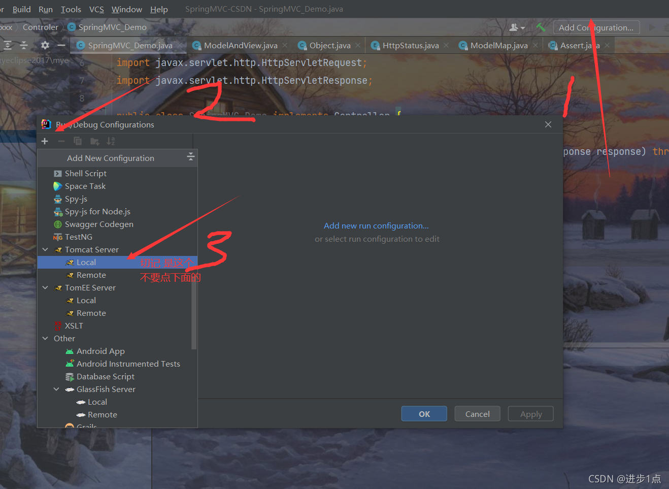Close the Assert.java tab
The height and width of the screenshot is (489, 669).
607,45
